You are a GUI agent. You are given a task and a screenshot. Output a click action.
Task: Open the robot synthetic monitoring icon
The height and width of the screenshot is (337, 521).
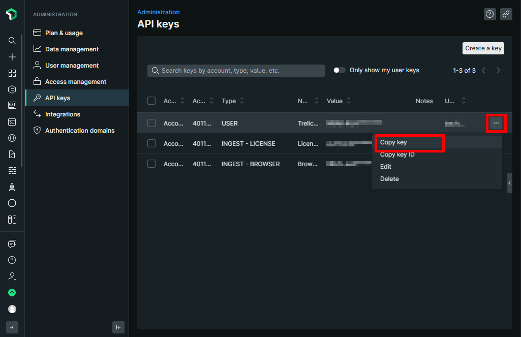point(12,187)
